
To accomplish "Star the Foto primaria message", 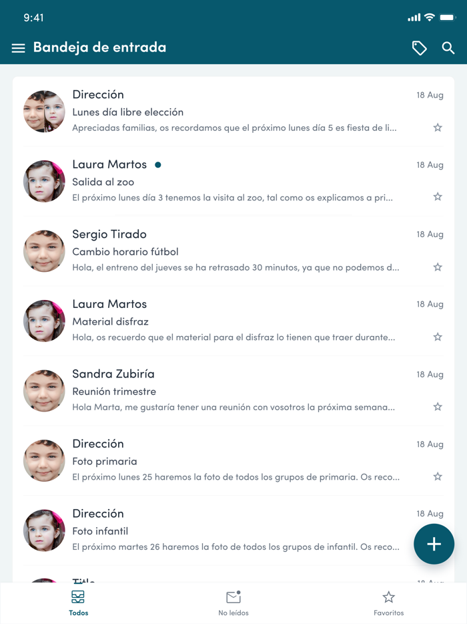I will pos(438,476).
